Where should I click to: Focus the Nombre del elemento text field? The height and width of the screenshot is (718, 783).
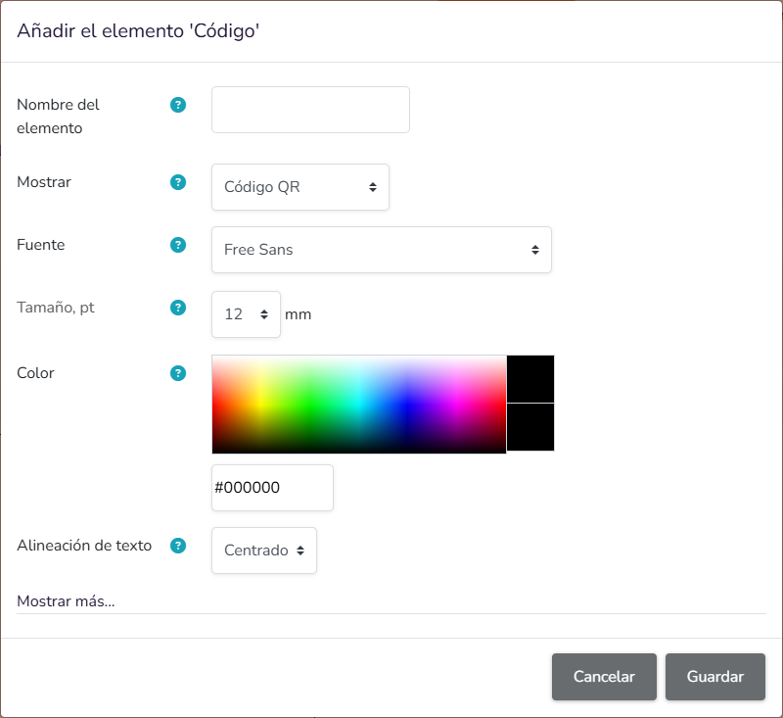pos(310,110)
